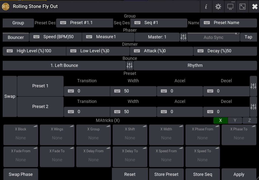Click keyboard icon in High Level field
The image size is (259, 180).
click(10, 51)
